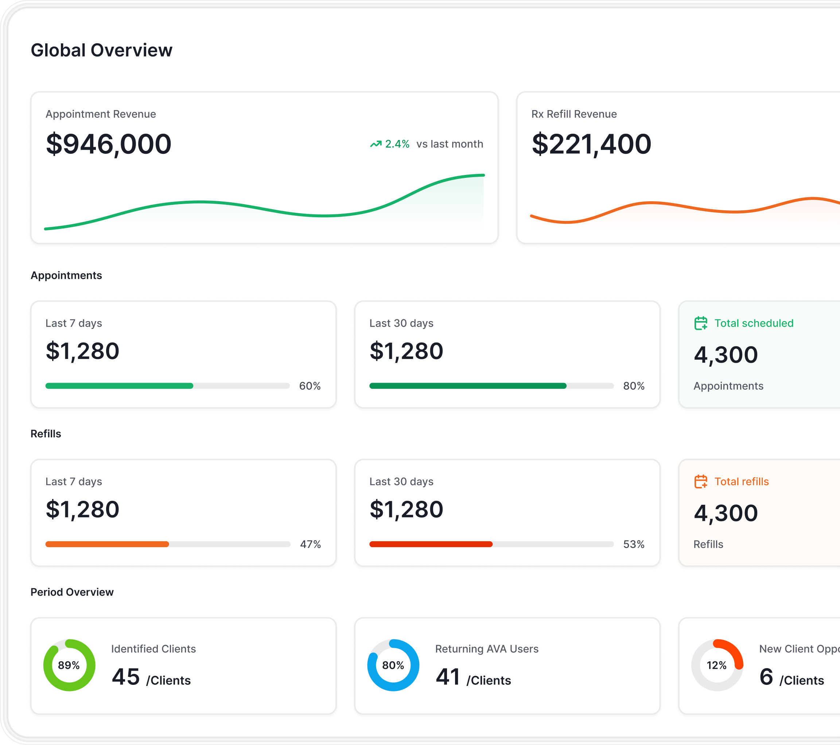840x745 pixels.
Task: Click the Total refills label
Action: [741, 481]
